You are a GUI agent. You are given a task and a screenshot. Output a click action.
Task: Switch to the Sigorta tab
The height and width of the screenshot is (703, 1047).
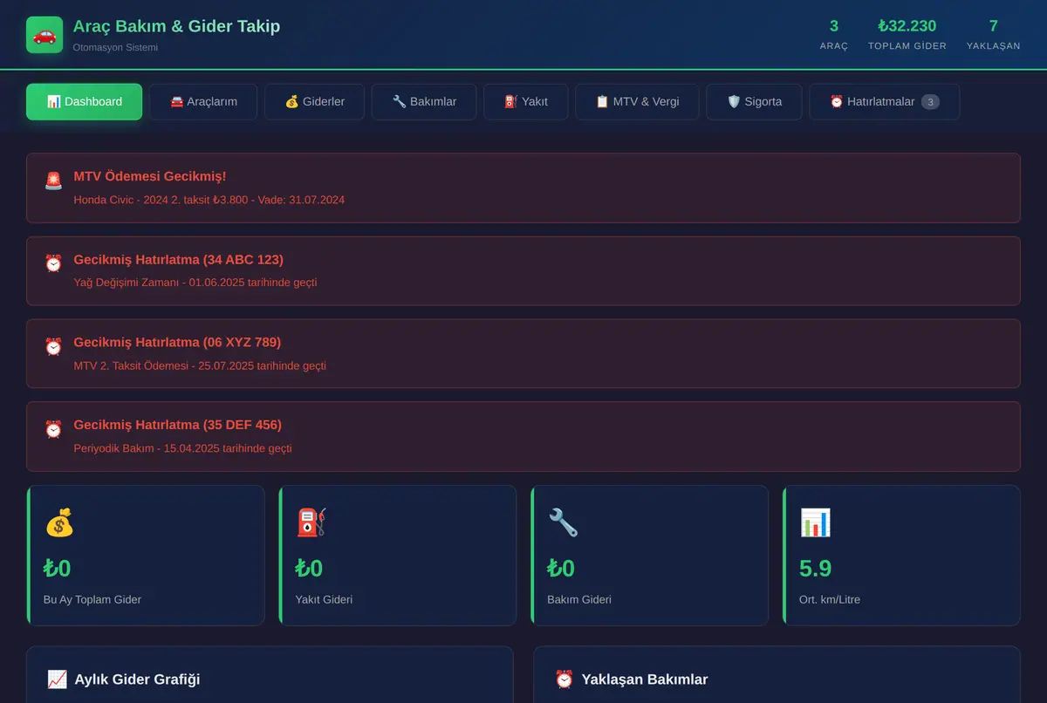(x=754, y=102)
